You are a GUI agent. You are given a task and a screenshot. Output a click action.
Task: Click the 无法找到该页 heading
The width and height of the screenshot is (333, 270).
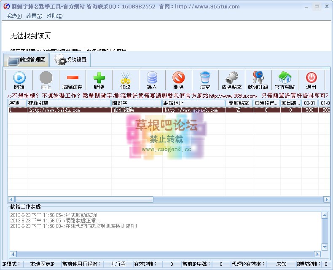click(x=30, y=36)
